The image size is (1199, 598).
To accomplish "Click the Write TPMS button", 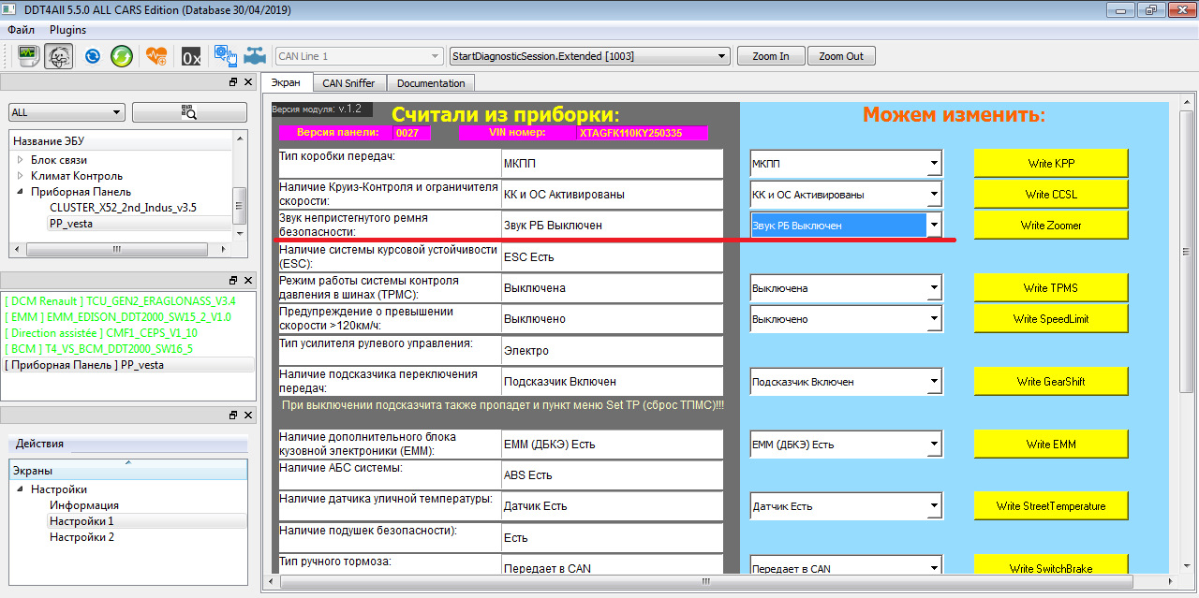I will (x=1051, y=287).
